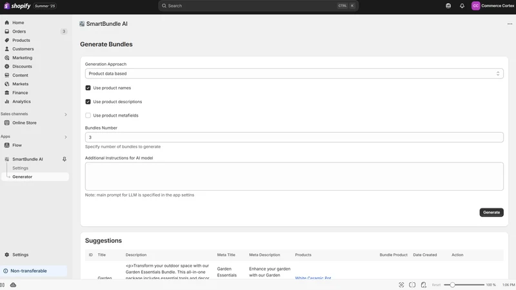
Task: Click the Products column header
Action: click(x=303, y=255)
